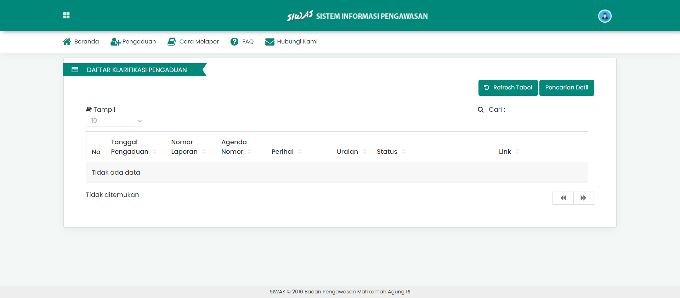Sort by Nomor Laporan column arrows
Image resolution: width=680 pixels, height=298 pixels.
(204, 152)
